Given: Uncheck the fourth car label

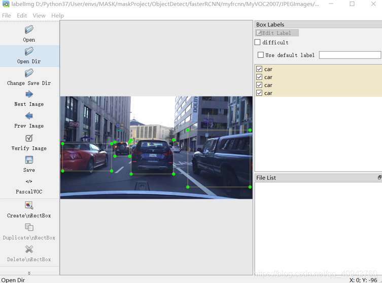Looking at the screenshot, I should [259, 93].
